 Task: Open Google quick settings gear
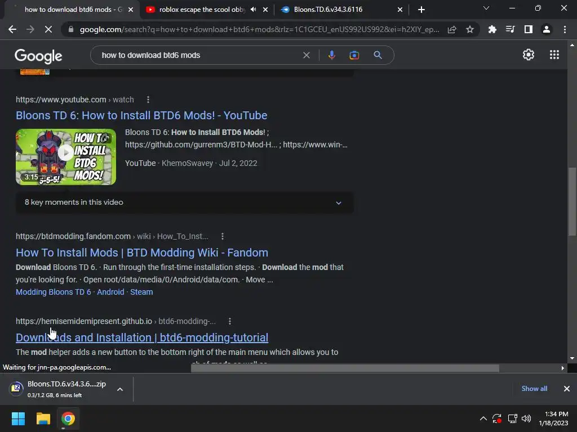point(529,55)
